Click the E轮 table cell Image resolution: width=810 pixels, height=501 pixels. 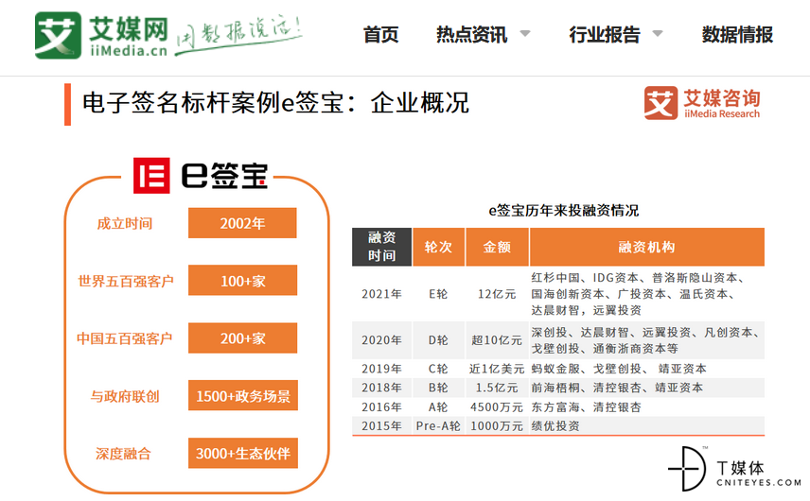tap(438, 294)
